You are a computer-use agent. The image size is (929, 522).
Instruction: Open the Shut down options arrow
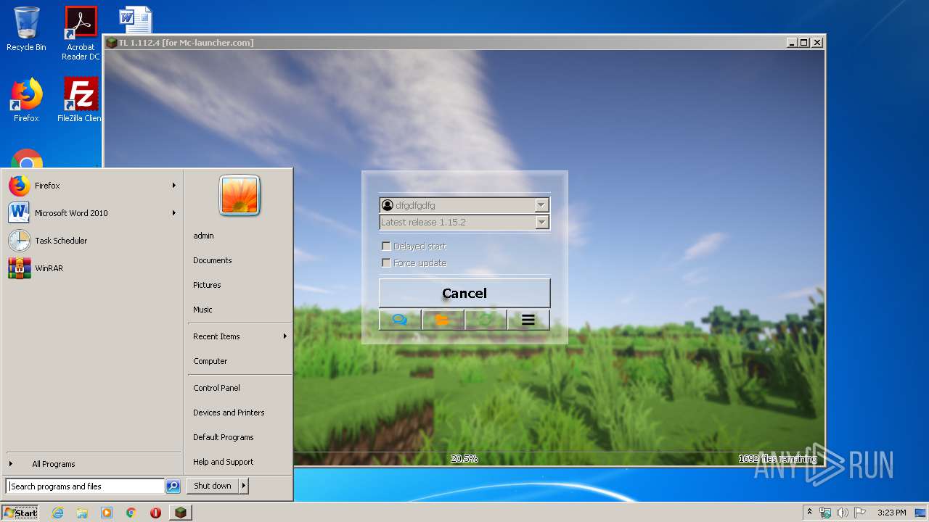pyautogui.click(x=244, y=486)
